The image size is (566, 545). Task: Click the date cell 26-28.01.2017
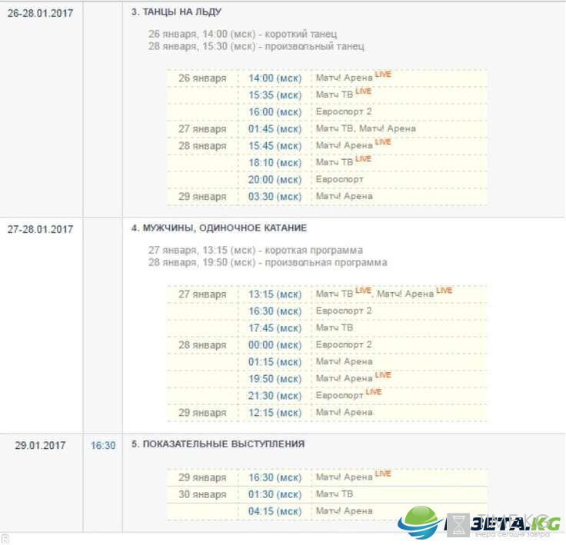click(41, 13)
